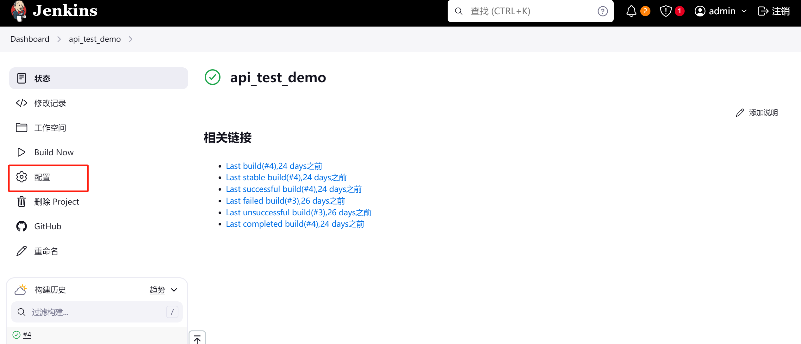Click the weather icon in 构建历史

tap(21, 290)
